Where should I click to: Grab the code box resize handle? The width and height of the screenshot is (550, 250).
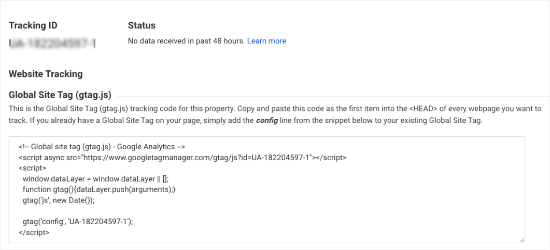[x=521, y=239]
